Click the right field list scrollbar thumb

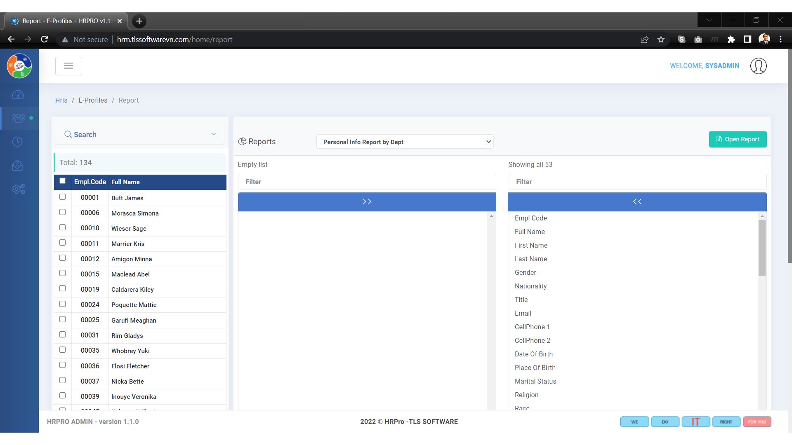pyautogui.click(x=762, y=247)
